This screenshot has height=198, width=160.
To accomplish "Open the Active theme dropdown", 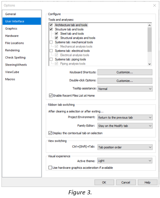I will (125, 161).
